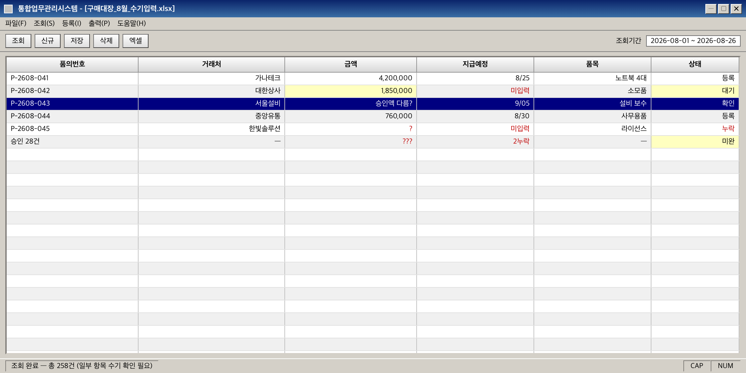Sort by 금액 column header
Image resolution: width=746 pixels, height=373 pixels.
tap(351, 64)
